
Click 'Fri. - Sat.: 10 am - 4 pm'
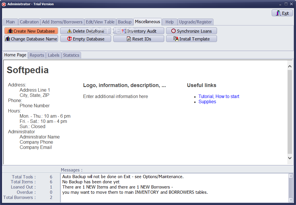pyautogui.click(x=43, y=121)
